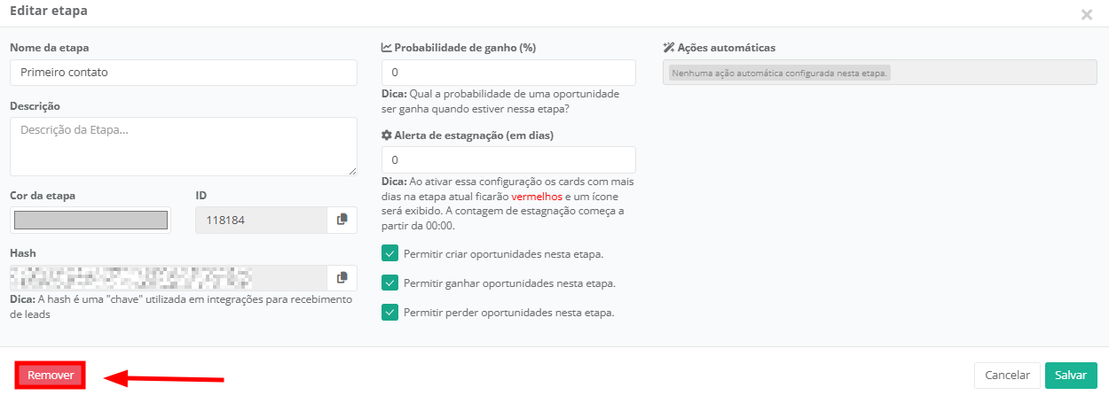
Task: Disable Permitir perder oportunidades checkbox
Action: coord(389,313)
